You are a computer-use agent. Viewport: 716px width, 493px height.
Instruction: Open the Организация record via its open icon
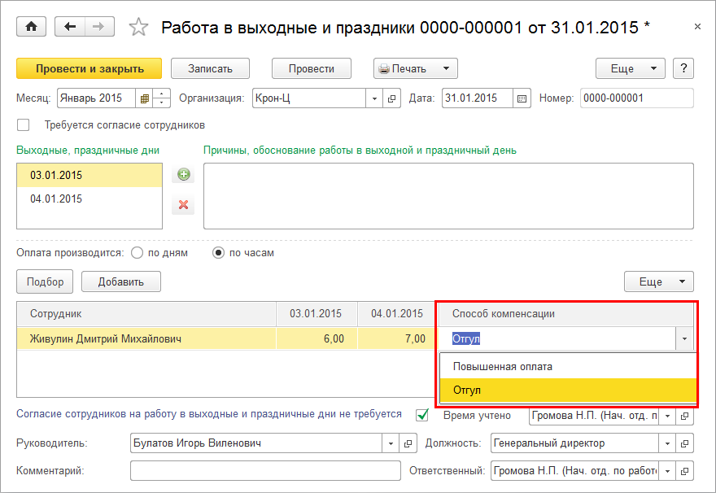click(392, 98)
